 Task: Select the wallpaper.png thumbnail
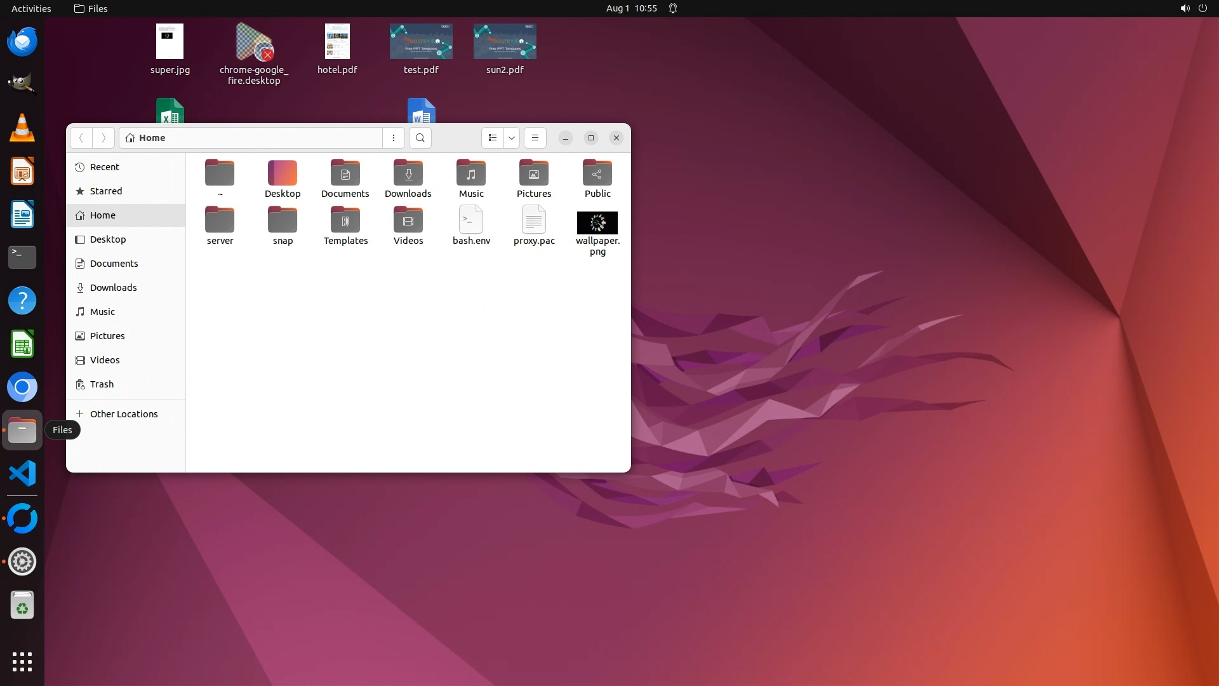point(597,223)
